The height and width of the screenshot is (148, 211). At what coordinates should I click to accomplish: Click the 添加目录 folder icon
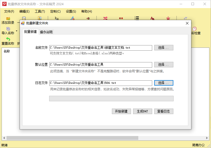[8, 19]
